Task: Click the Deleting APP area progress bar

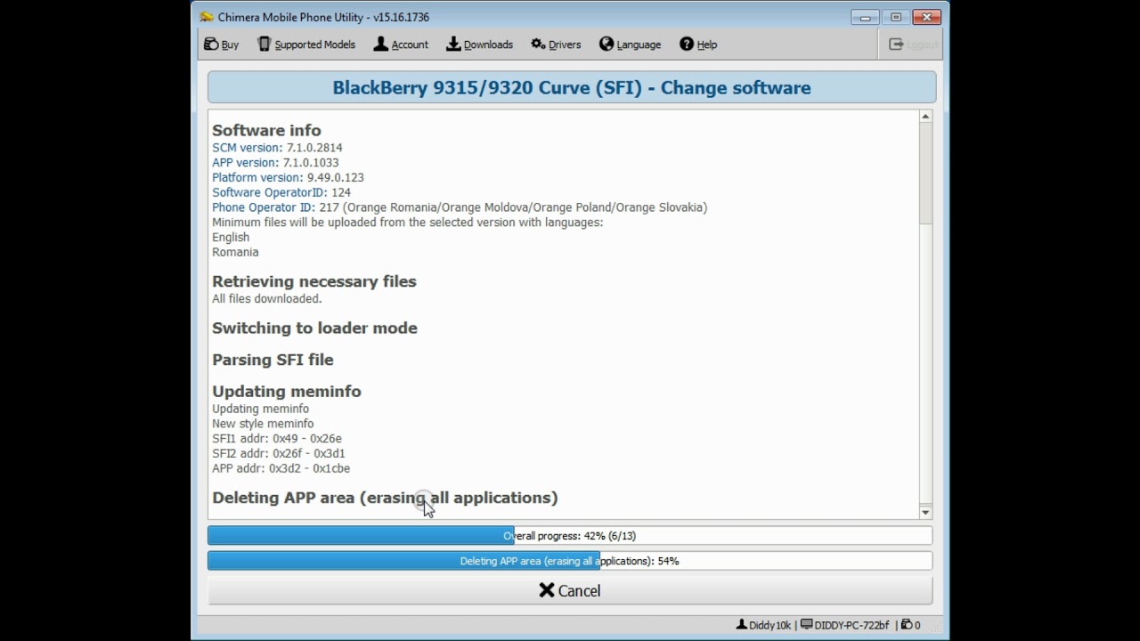Action: point(570,561)
